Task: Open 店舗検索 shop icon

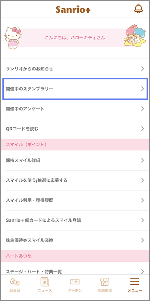Action: [105, 282]
